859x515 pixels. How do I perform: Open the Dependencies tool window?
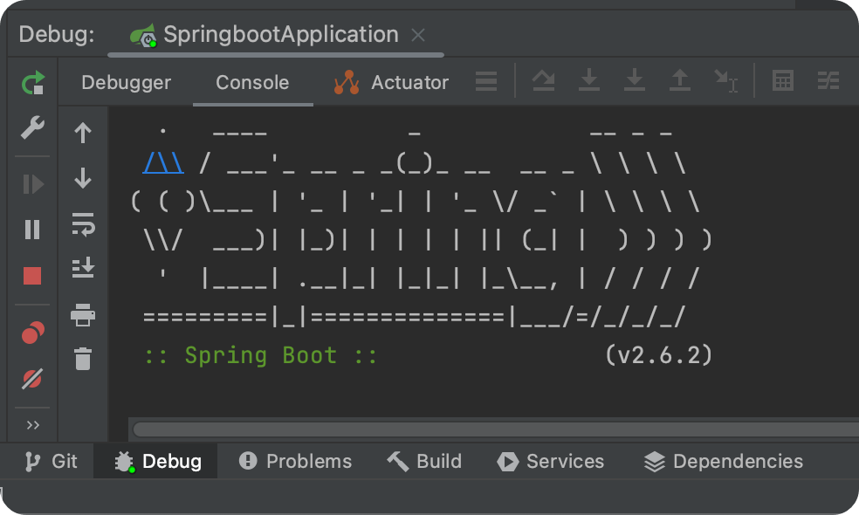point(724,461)
